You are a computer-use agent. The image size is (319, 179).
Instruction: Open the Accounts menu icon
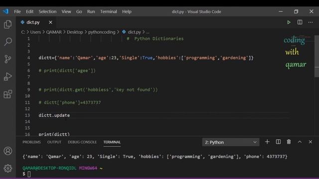[x=8, y=151]
